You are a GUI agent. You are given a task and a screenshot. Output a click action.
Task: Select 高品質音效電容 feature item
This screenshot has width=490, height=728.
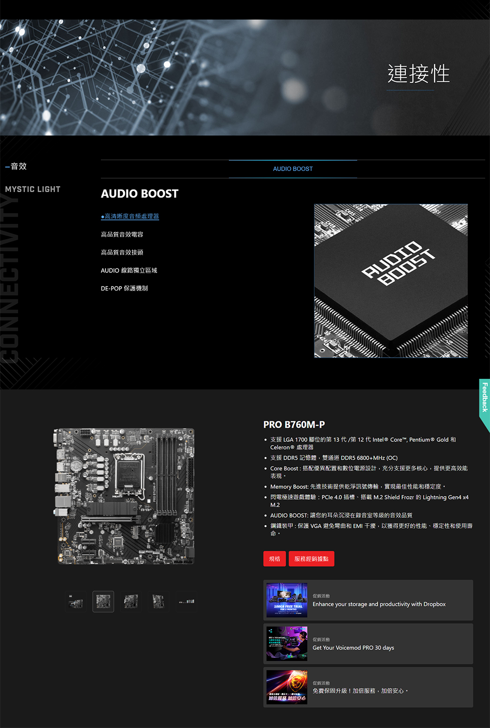coord(122,234)
